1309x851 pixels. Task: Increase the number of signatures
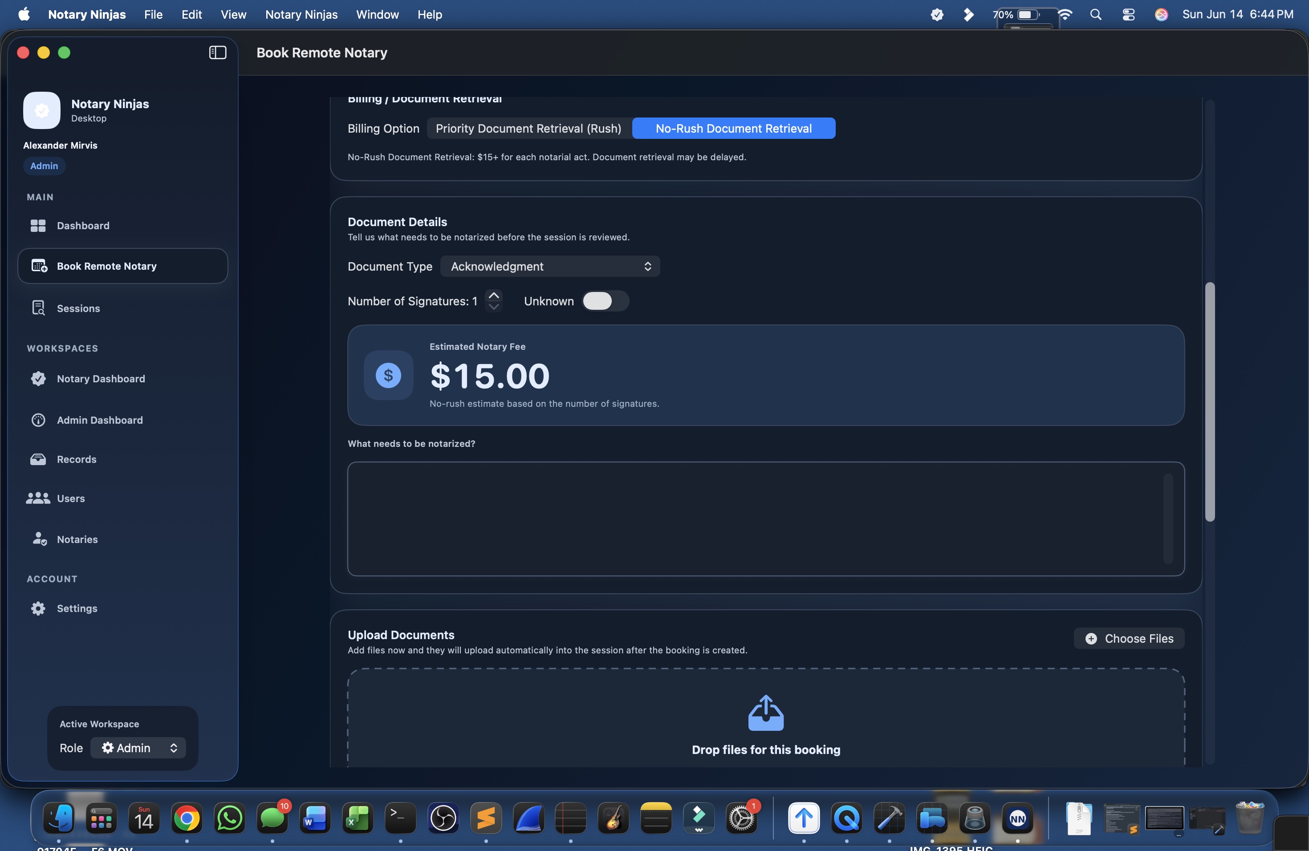494,295
